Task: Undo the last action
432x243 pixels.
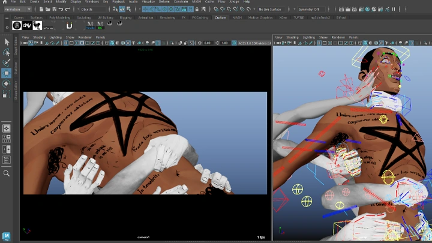Action: pyautogui.click(x=61, y=9)
